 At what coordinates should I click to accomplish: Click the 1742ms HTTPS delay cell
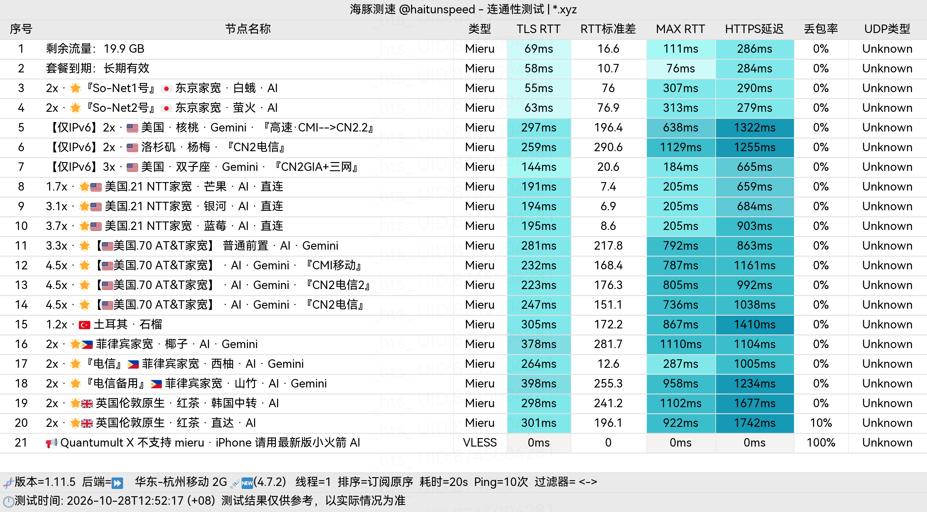[x=755, y=423]
